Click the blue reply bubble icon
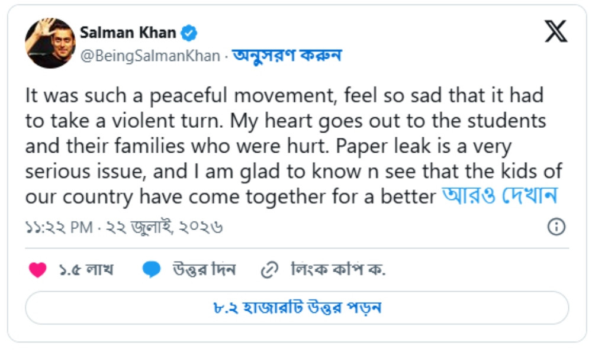The height and width of the screenshot is (355, 592). pyautogui.click(x=152, y=270)
